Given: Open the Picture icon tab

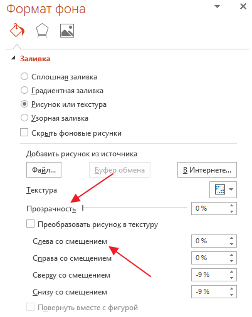Looking at the screenshot, I should pyautogui.click(x=67, y=31).
